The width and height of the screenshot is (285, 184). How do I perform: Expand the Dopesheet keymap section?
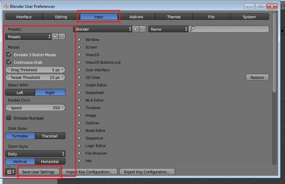[79, 93]
